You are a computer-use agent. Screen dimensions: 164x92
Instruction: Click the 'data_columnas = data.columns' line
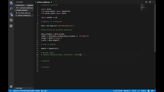coord(53,34)
